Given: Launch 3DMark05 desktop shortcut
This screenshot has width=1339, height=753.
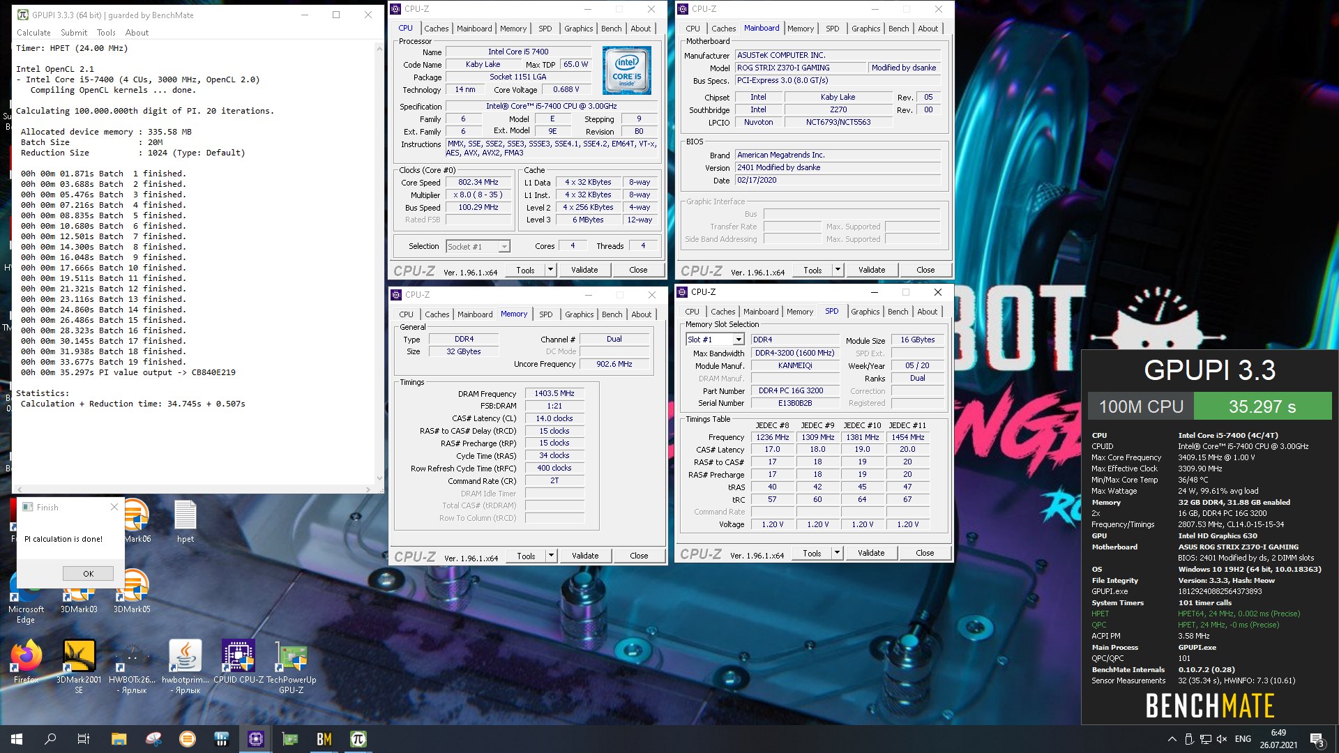Looking at the screenshot, I should [132, 591].
